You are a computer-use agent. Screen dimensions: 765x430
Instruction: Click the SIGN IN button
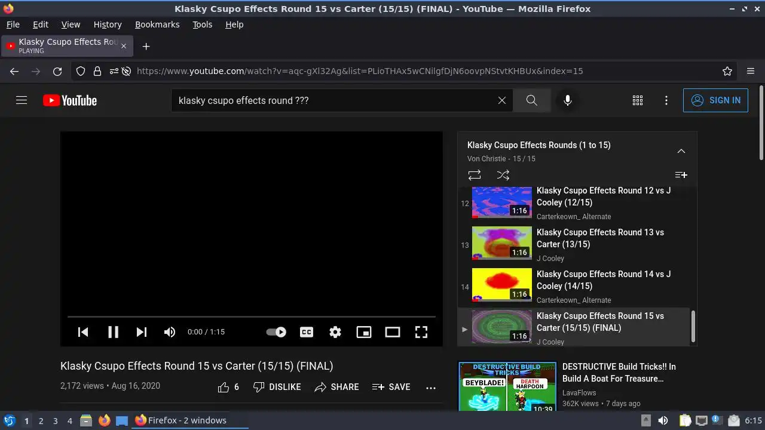(715, 100)
